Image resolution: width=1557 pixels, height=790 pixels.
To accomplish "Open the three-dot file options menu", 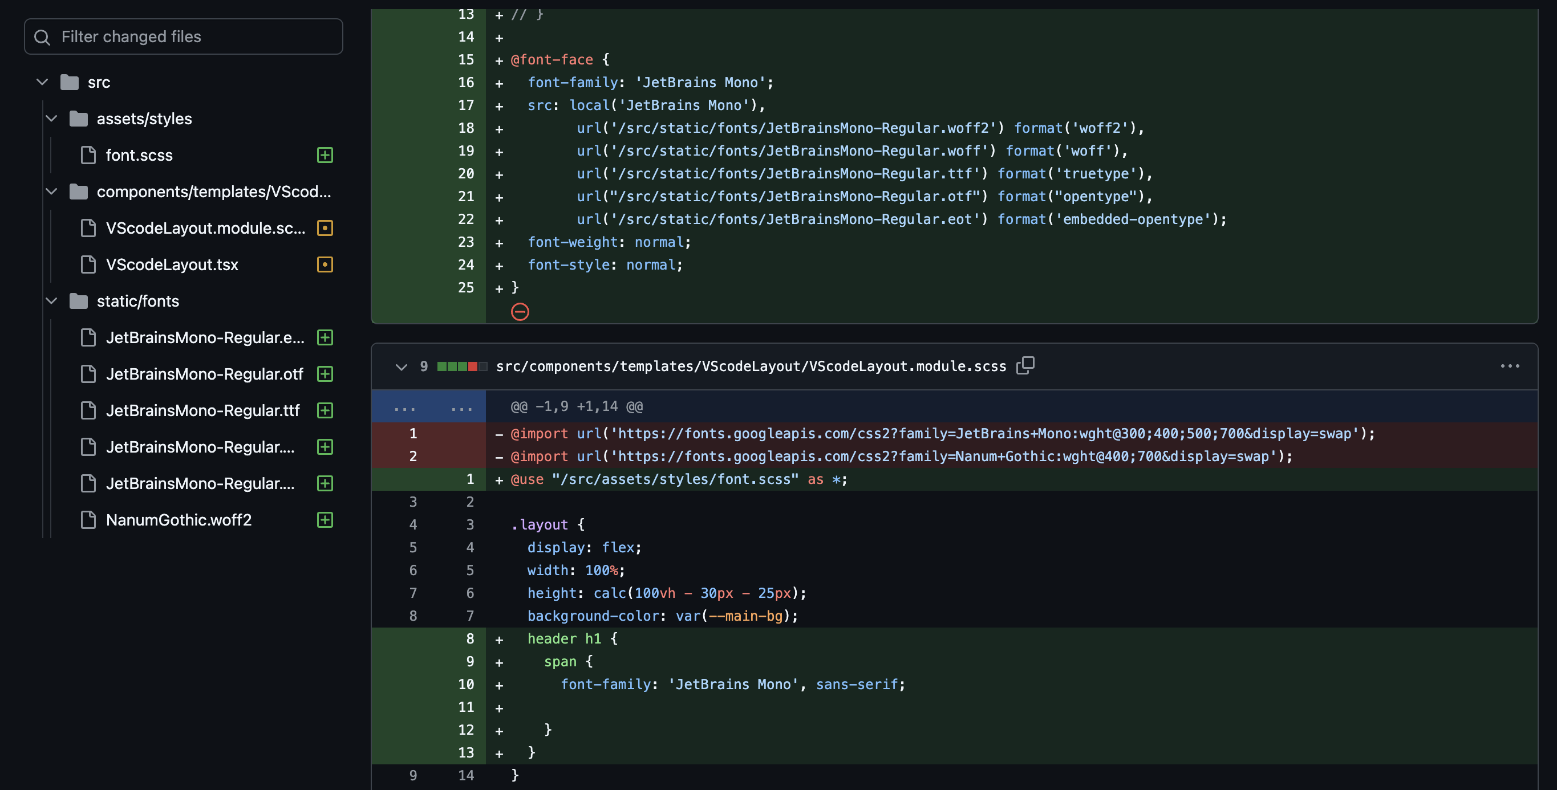I will tap(1509, 366).
